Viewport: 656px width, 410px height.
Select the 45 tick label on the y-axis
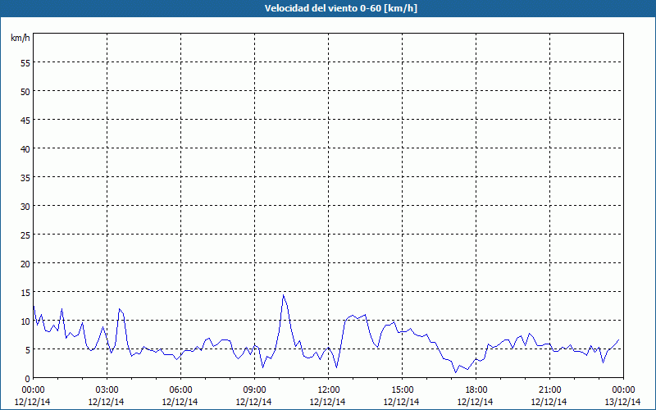pos(25,121)
